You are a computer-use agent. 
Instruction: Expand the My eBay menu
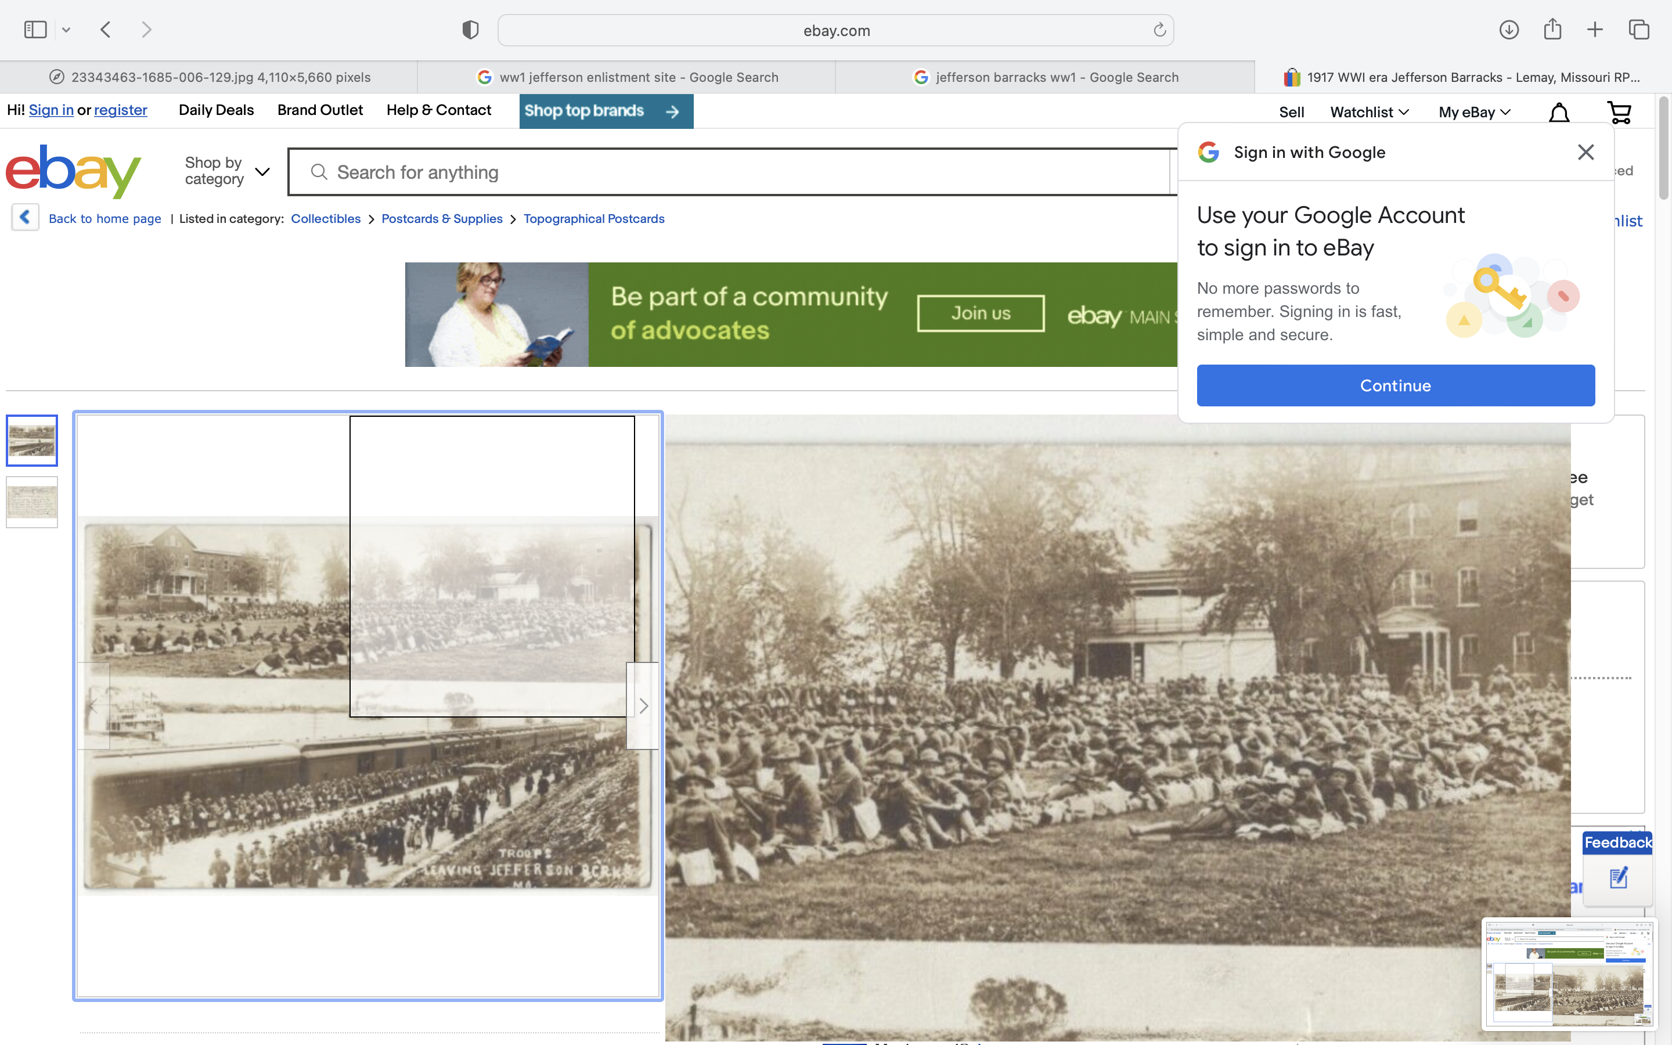coord(1475,112)
